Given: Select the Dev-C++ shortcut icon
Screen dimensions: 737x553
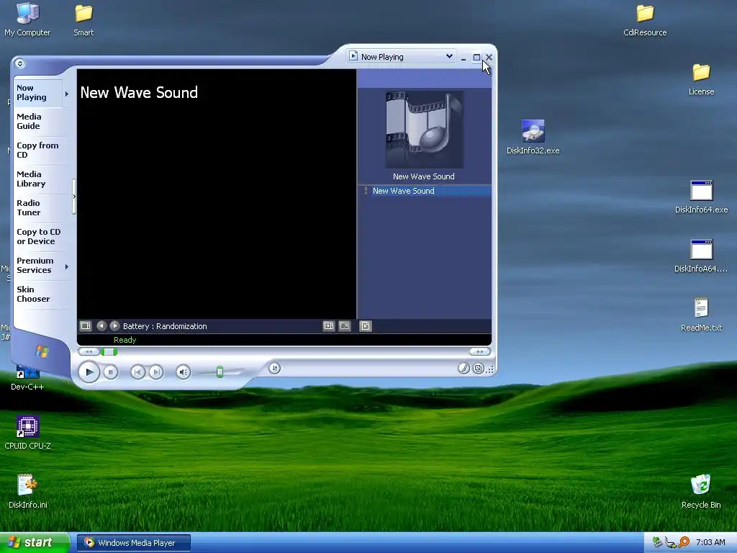Looking at the screenshot, I should (x=27, y=379).
